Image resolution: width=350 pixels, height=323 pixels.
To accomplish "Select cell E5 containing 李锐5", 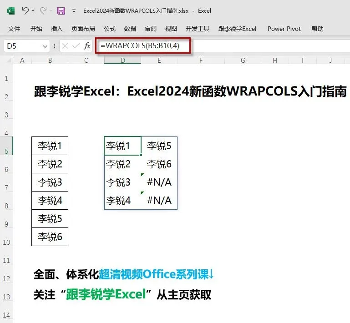I will point(159,146).
